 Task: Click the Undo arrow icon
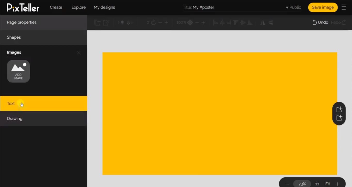pos(314,22)
